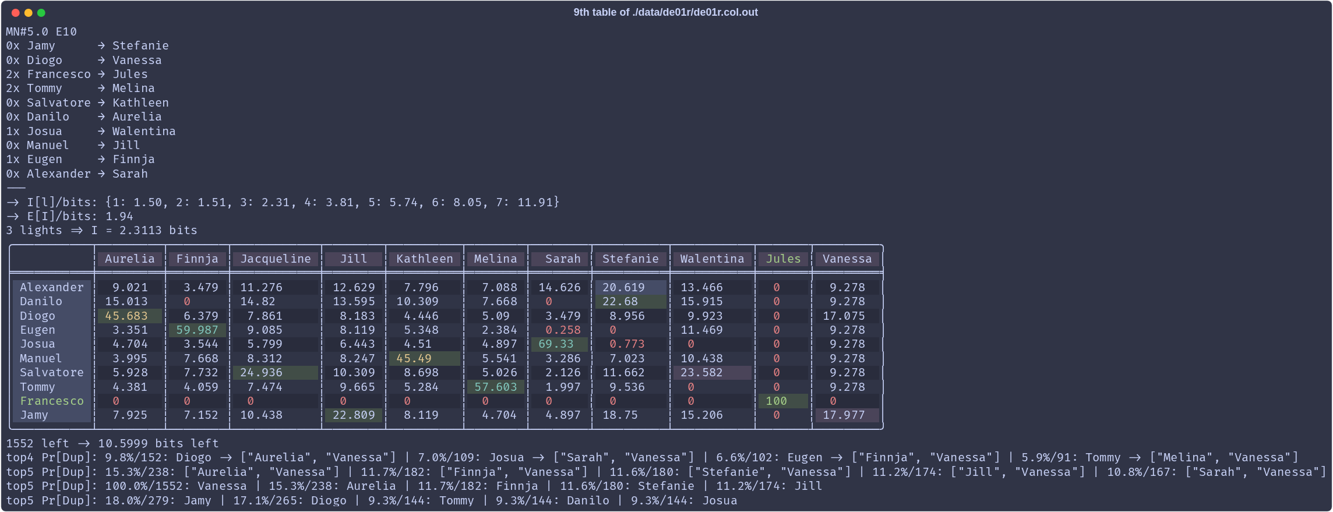Click the Aurelia column header
1333x512 pixels.
pos(130,259)
